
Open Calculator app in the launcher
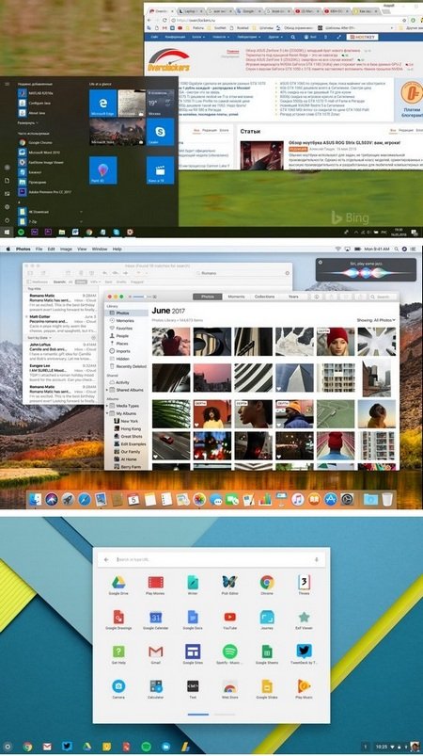155,689
